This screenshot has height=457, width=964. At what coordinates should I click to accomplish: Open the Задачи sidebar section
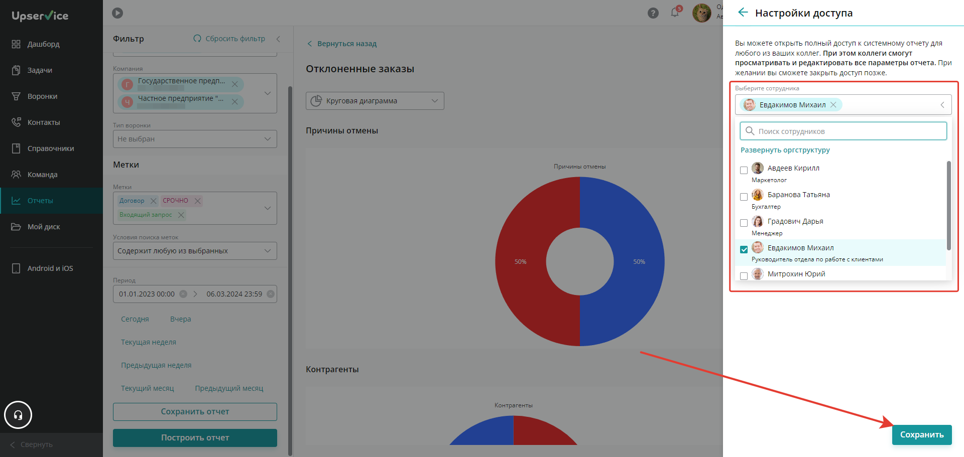[51, 70]
